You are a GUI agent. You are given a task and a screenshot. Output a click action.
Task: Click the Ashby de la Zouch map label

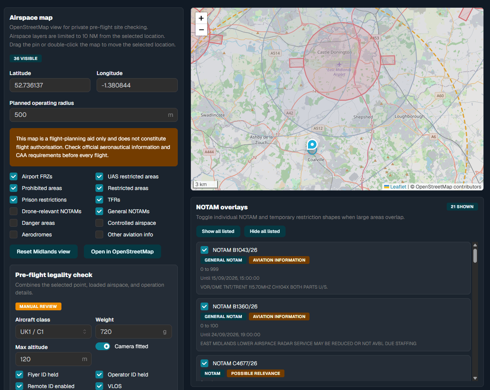(x=262, y=140)
